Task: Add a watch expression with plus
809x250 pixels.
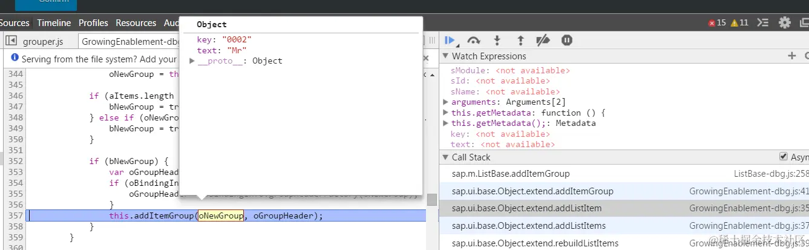Action: tap(791, 56)
